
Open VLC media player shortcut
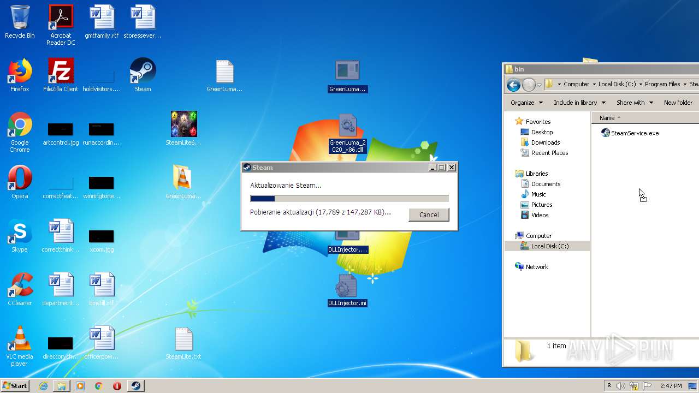click(x=20, y=346)
